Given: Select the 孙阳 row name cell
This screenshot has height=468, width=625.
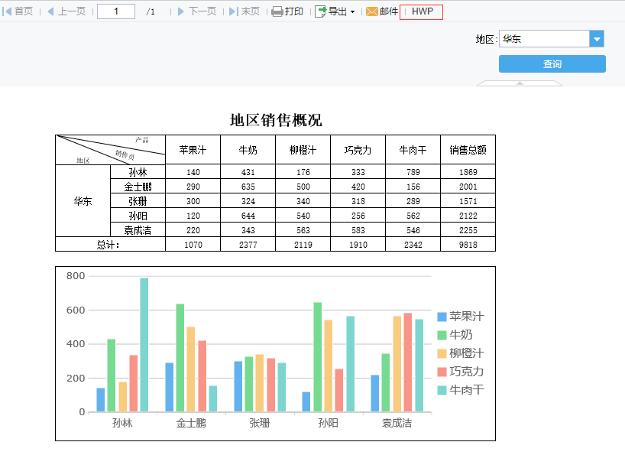Looking at the screenshot, I should click(x=138, y=216).
